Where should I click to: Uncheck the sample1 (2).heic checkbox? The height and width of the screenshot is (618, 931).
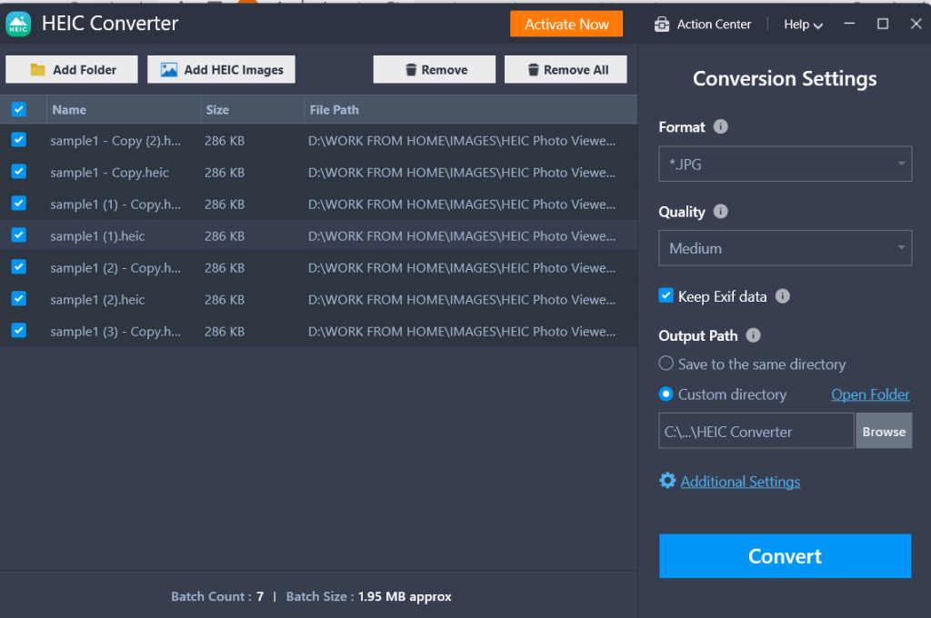pos(18,298)
